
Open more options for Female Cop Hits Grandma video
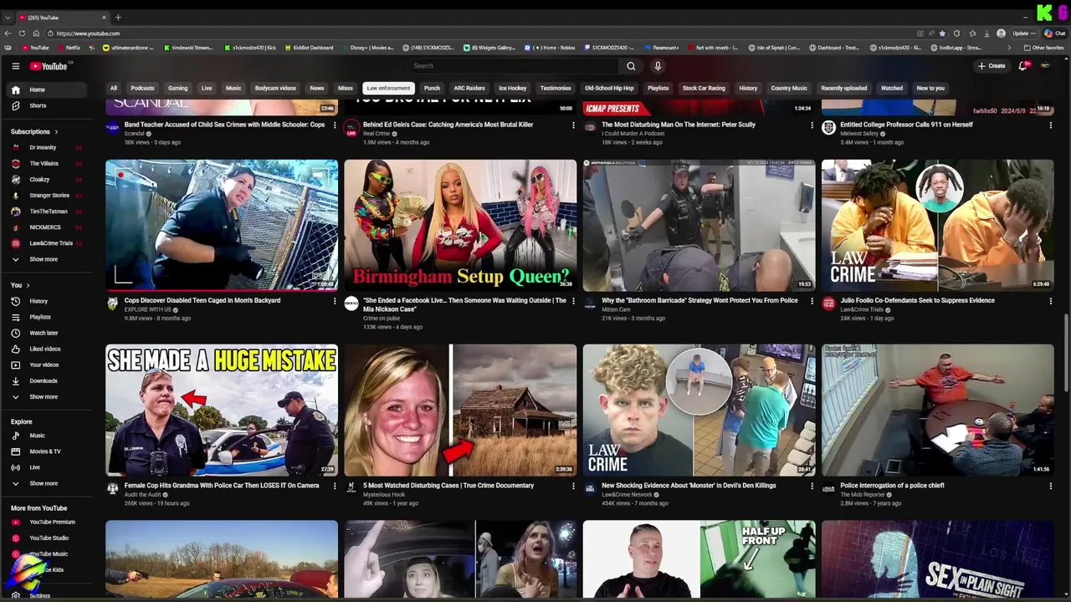pos(335,486)
